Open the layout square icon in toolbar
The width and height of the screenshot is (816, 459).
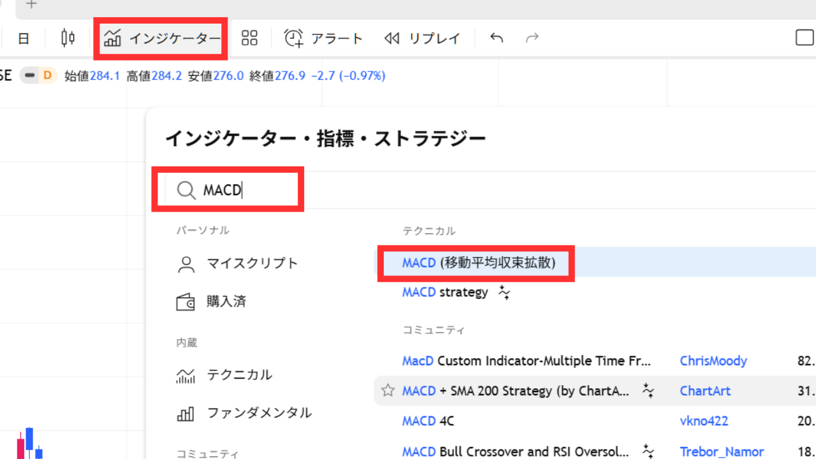tap(805, 38)
